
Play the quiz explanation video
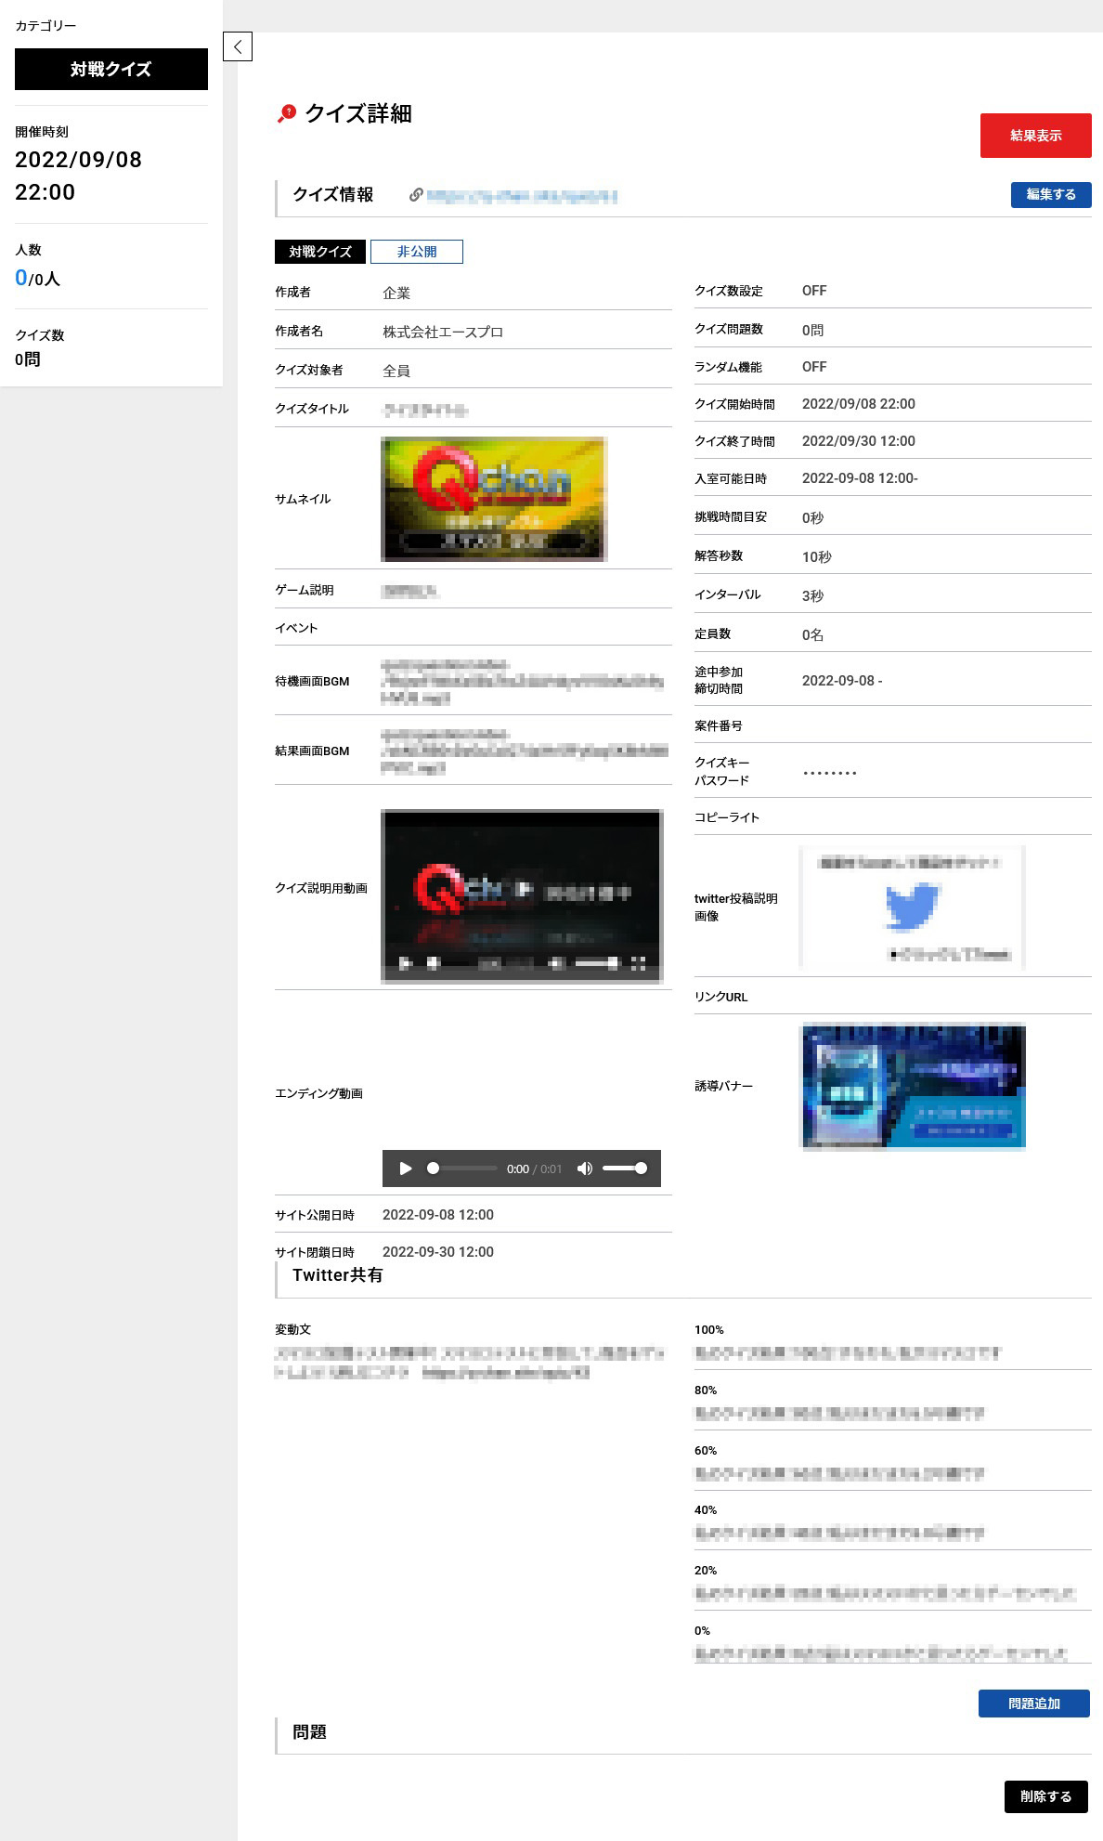tap(405, 964)
